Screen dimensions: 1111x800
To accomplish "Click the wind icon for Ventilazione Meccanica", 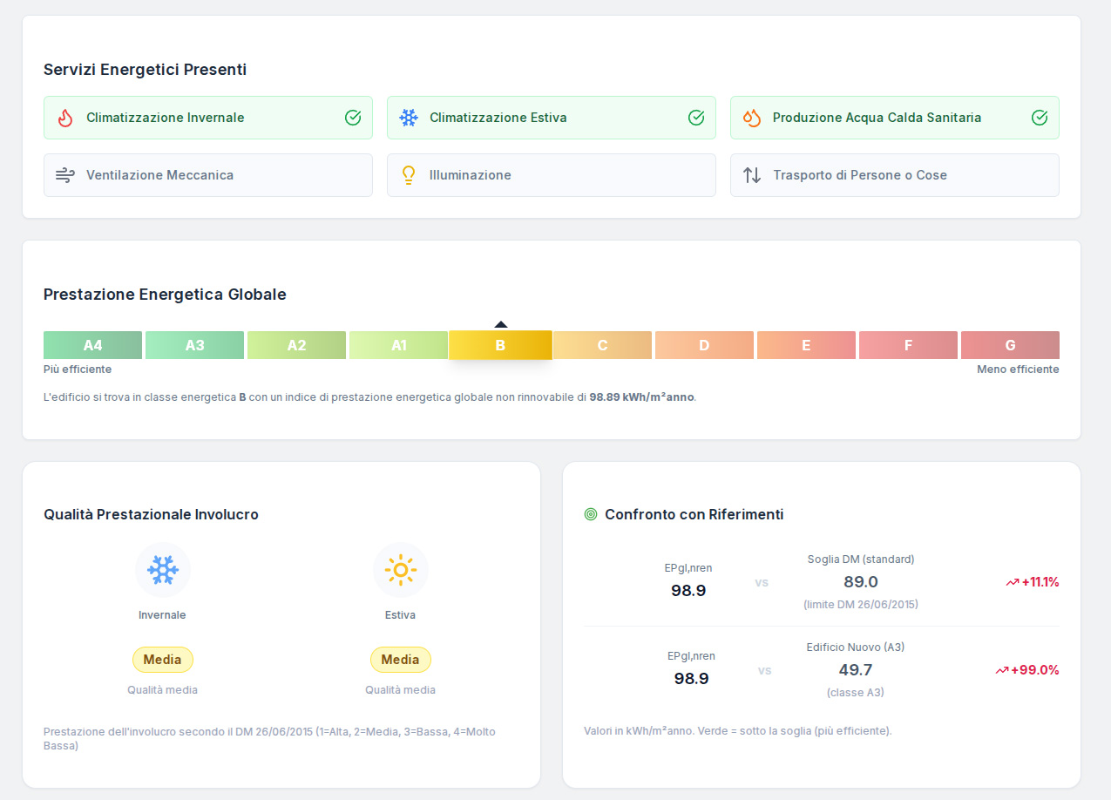I will click(65, 175).
